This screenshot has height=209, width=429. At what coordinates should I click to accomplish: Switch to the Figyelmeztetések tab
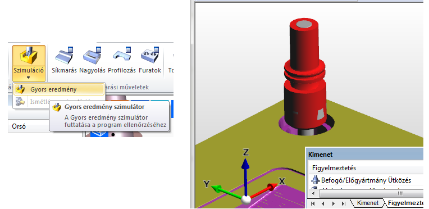pos(406,203)
